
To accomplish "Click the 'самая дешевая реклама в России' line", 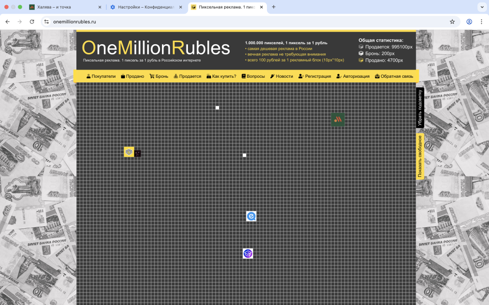I will [280, 49].
